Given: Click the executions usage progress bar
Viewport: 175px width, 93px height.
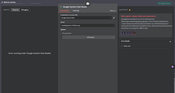Looking at the screenshot, I should tap(26, 4).
